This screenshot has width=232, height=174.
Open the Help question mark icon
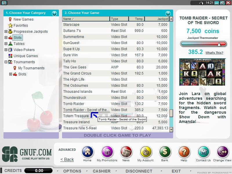[x=184, y=152]
